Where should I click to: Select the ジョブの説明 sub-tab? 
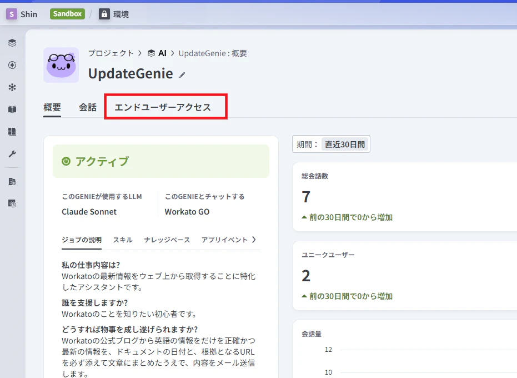point(82,240)
